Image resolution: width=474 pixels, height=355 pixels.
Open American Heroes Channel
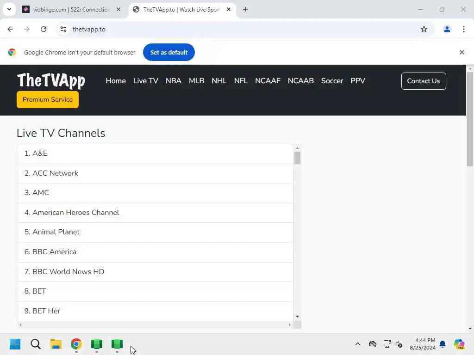tap(155, 213)
